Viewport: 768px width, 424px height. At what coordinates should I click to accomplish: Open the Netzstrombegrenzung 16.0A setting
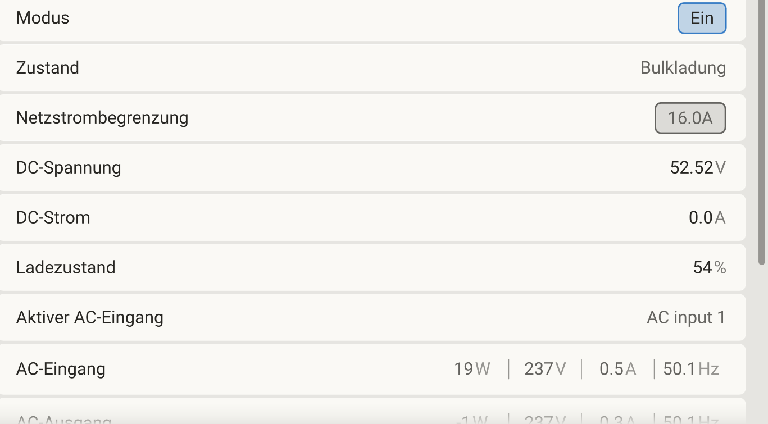pyautogui.click(x=690, y=118)
